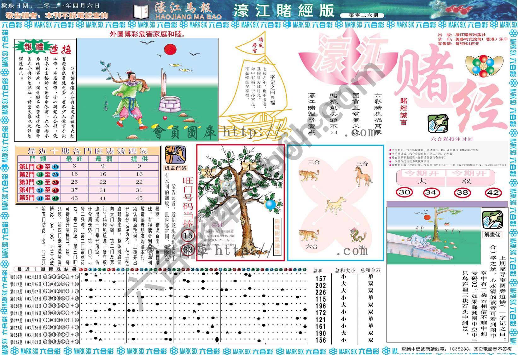The width and height of the screenshot is (518, 355).
Task: Click the 最旺 column header
Action: pos(74,159)
